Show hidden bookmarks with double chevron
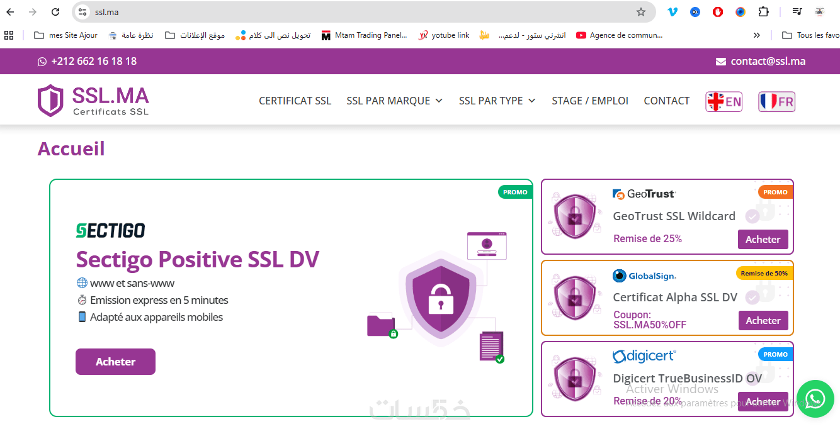Viewport: 840px width, 429px height. pyautogui.click(x=757, y=35)
